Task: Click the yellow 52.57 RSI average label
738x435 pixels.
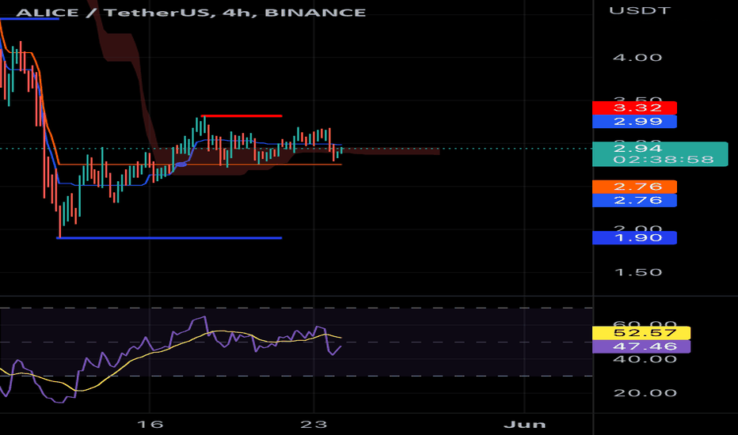Action: [641, 333]
